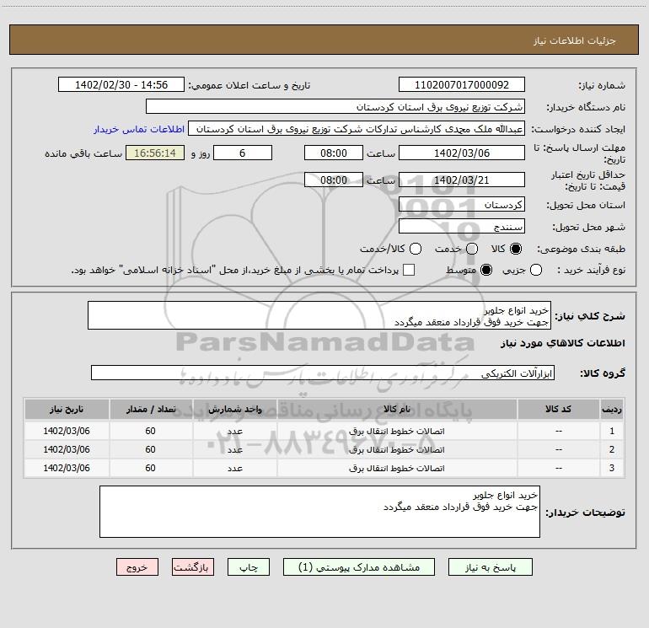649x628 pixels.
Task: Click the چاپ print button
Action: [x=249, y=567]
